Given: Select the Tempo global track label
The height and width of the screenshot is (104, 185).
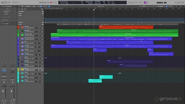Looking at the screenshot, I should point(20,15).
